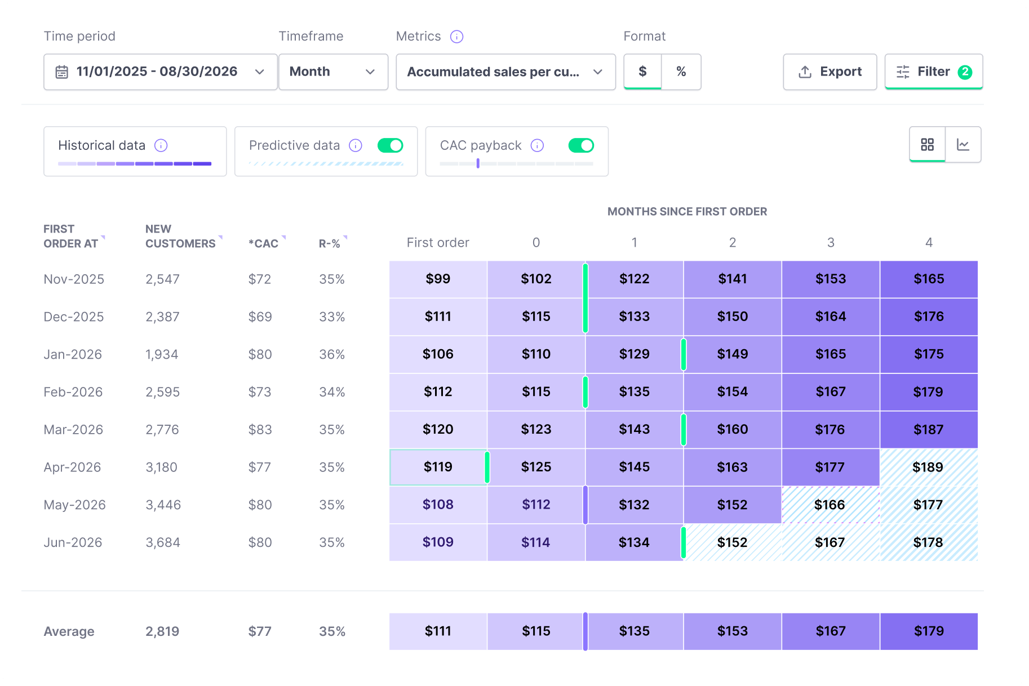Image resolution: width=1029 pixels, height=686 pixels.
Task: Click Average month 4 value $179
Action: 929,631
